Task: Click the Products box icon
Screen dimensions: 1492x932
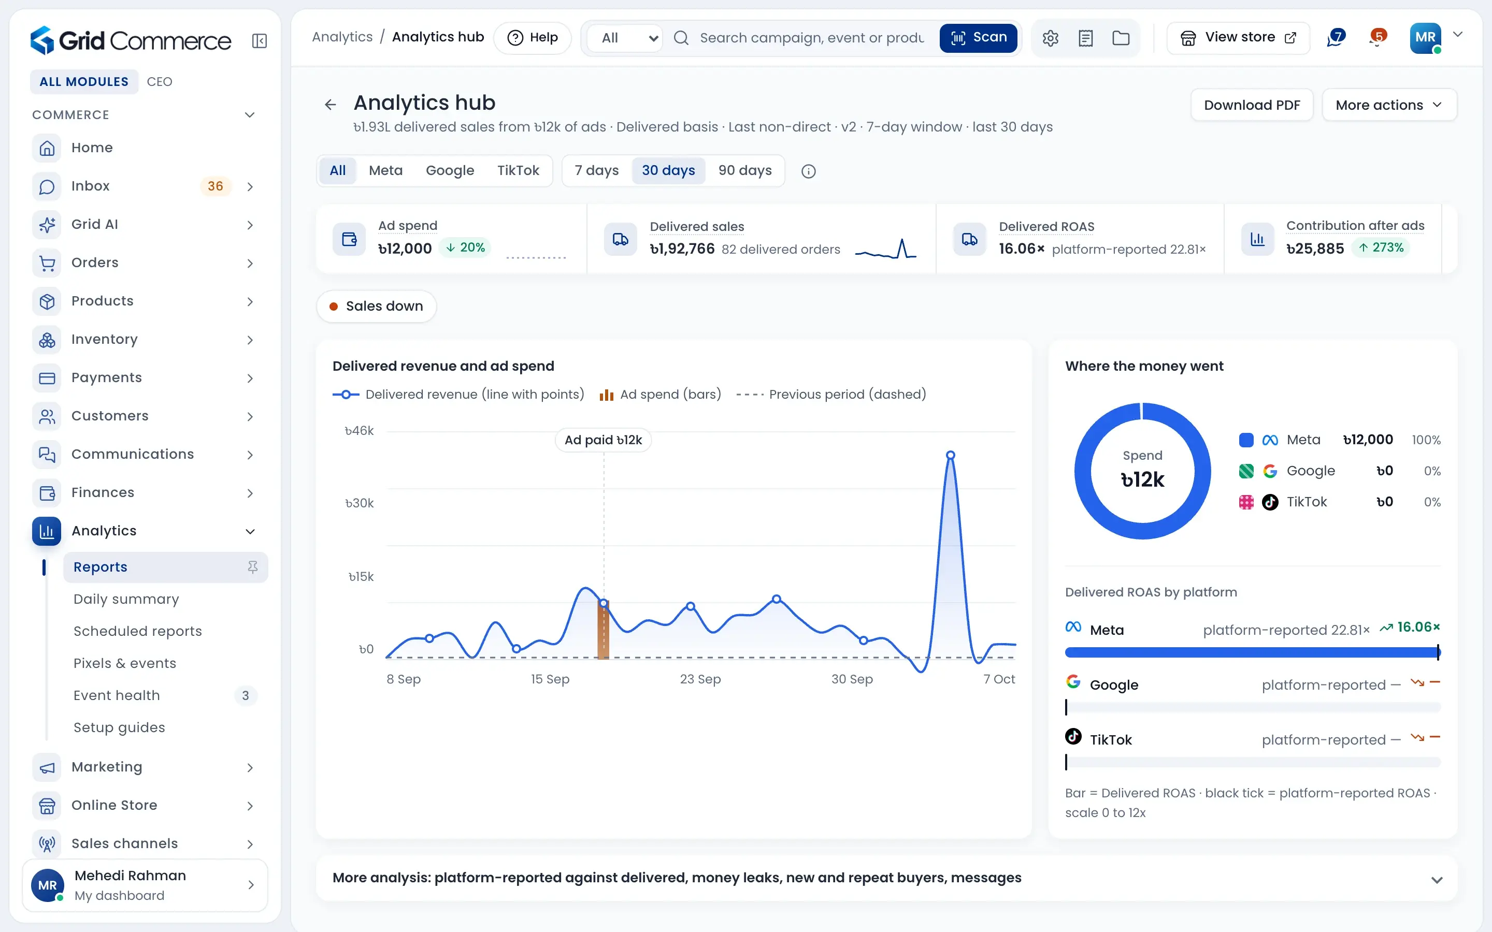Action: click(47, 301)
